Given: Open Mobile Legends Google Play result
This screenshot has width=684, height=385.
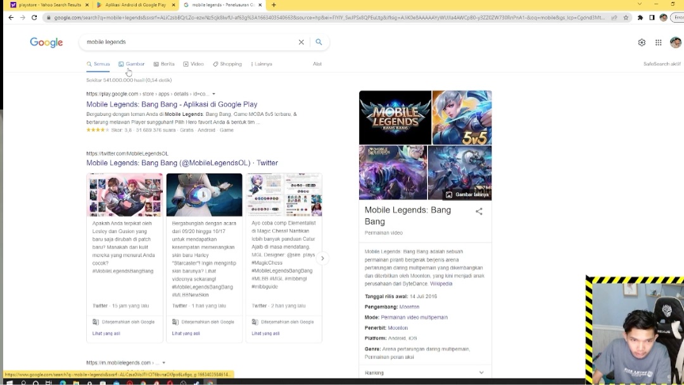Looking at the screenshot, I should coord(172,104).
